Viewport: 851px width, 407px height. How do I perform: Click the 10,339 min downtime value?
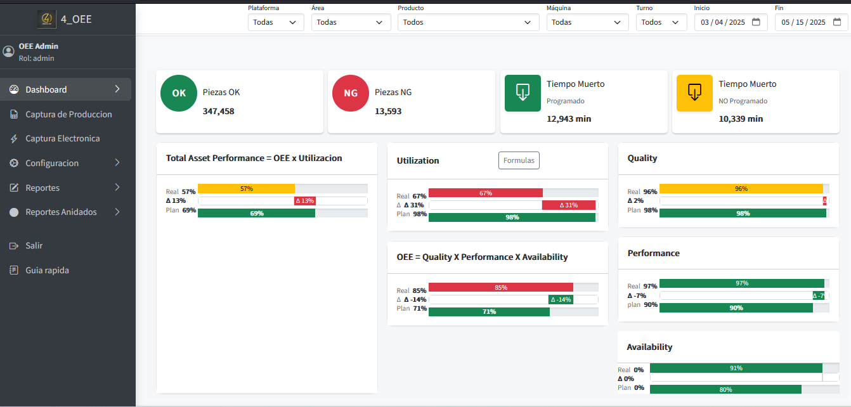[x=741, y=119]
